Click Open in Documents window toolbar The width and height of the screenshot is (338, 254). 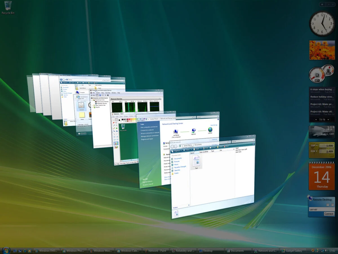197,149
